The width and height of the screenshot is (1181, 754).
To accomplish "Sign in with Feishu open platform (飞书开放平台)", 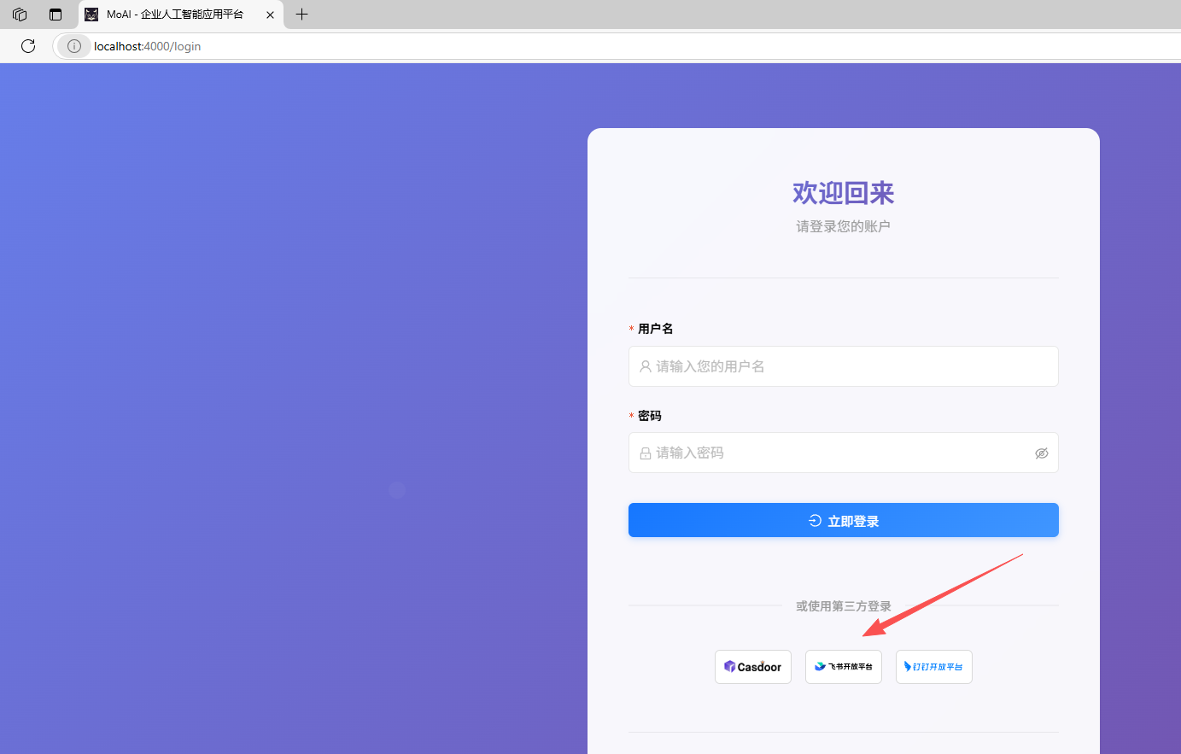I will click(843, 667).
